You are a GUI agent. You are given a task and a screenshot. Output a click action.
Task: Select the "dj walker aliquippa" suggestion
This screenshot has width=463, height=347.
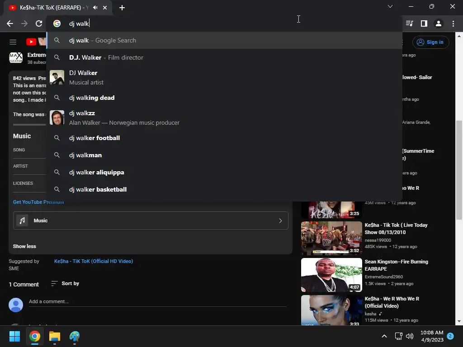click(224, 172)
